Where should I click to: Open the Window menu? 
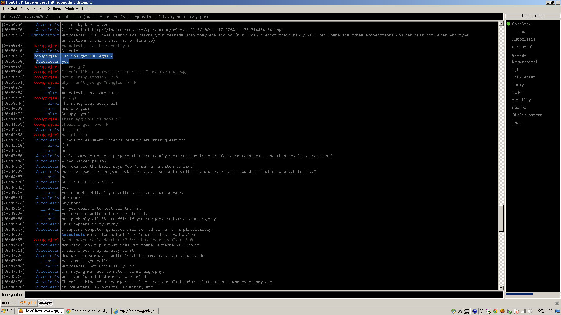click(72, 8)
